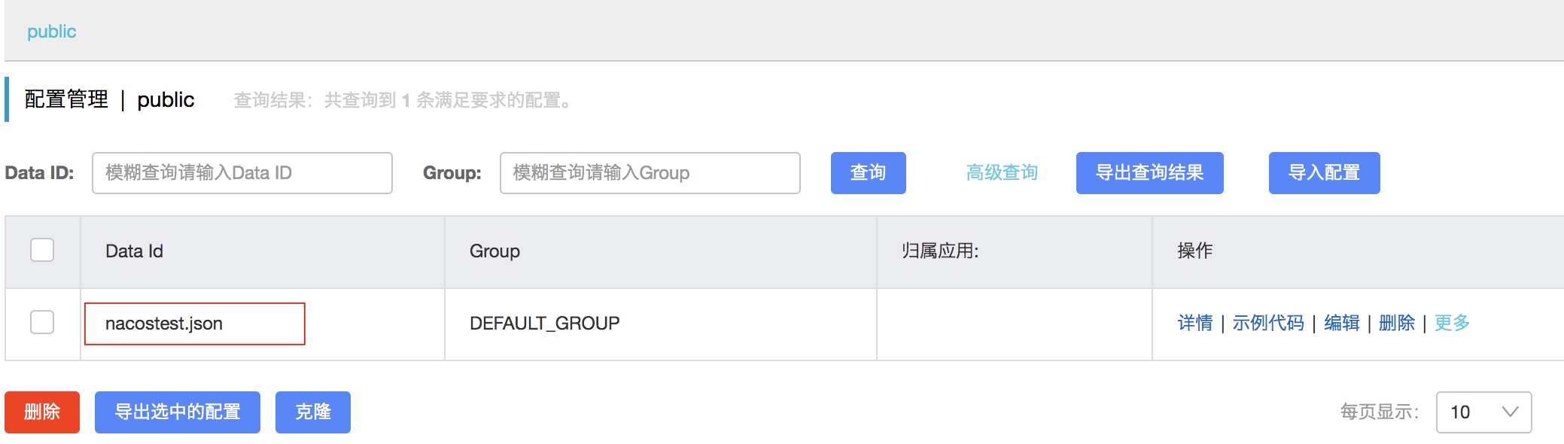Expand the 更多 more options
Image resolution: width=1564 pixels, height=444 pixels.
pos(1452,323)
